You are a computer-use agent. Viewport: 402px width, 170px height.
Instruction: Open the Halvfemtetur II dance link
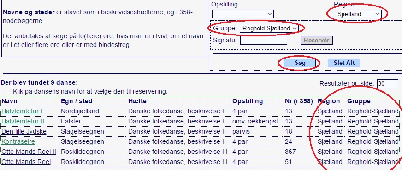pos(23,121)
